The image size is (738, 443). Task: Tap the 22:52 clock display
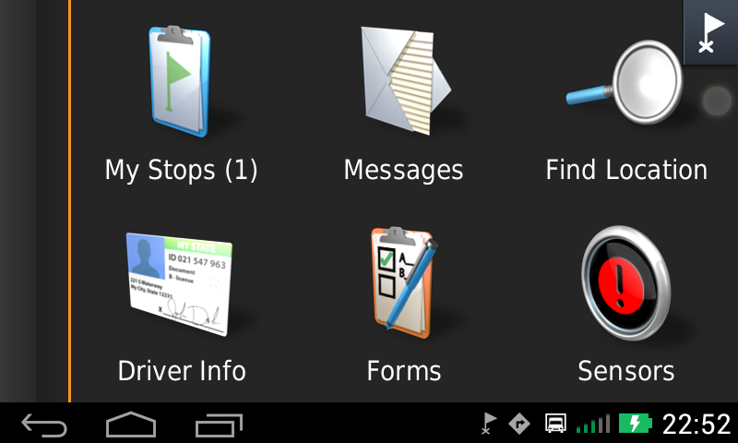click(696, 424)
